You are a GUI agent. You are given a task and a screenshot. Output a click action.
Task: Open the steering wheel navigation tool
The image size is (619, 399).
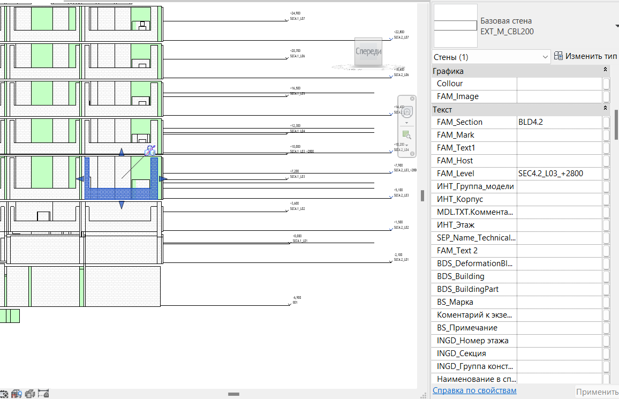(x=406, y=112)
